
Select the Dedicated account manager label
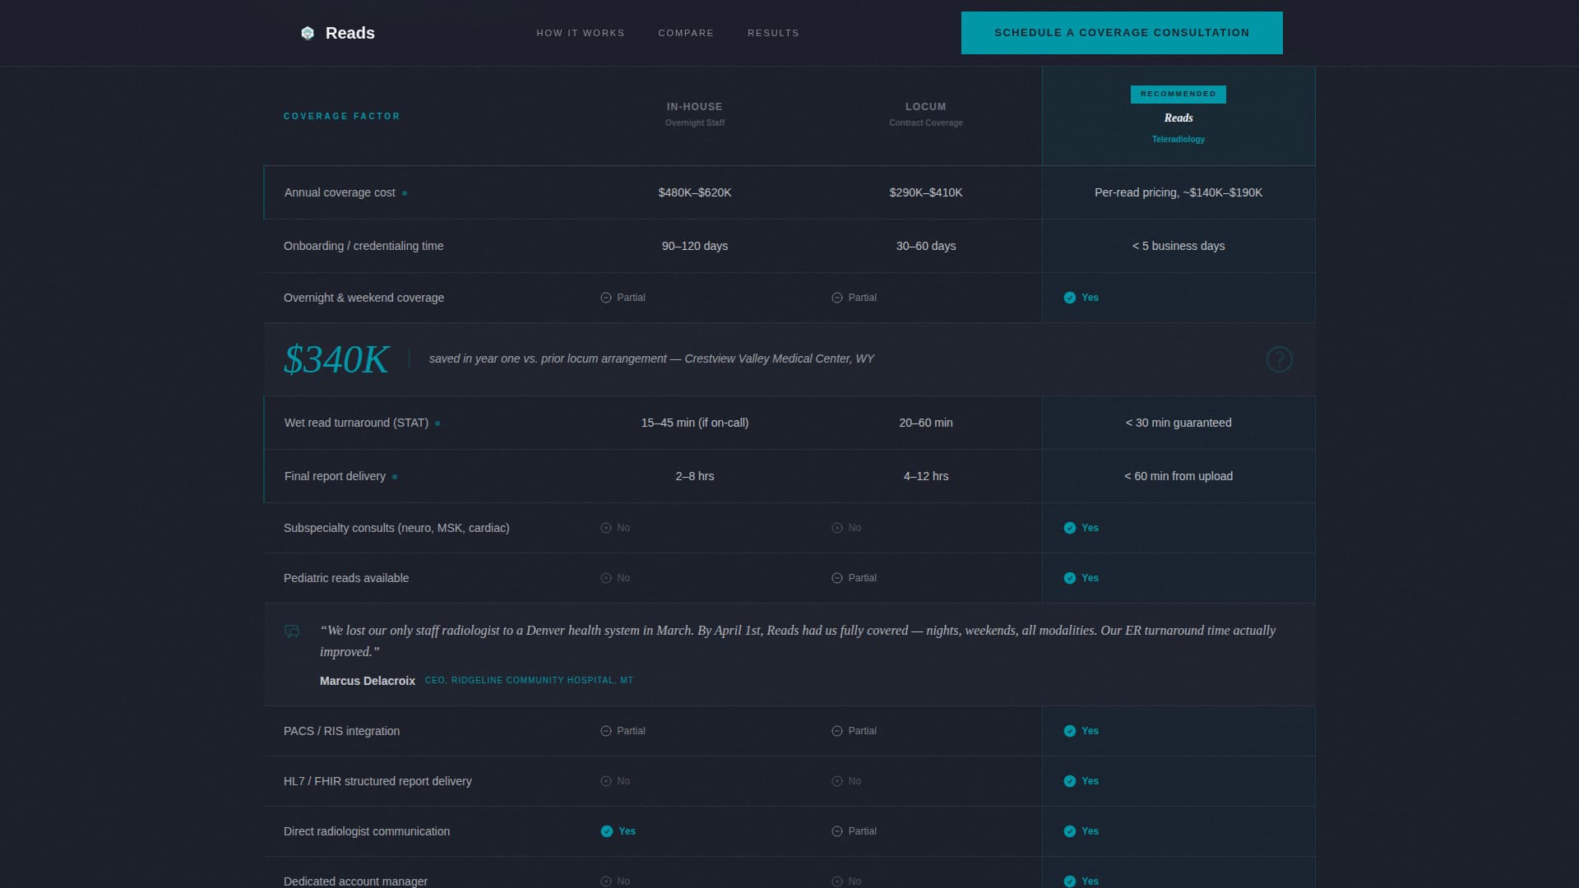point(355,881)
